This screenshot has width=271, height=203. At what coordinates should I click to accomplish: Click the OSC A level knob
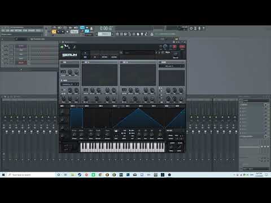(x=113, y=99)
